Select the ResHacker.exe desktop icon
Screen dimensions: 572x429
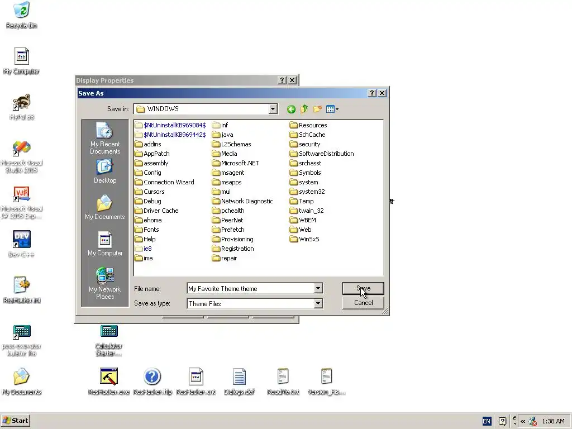tap(109, 382)
